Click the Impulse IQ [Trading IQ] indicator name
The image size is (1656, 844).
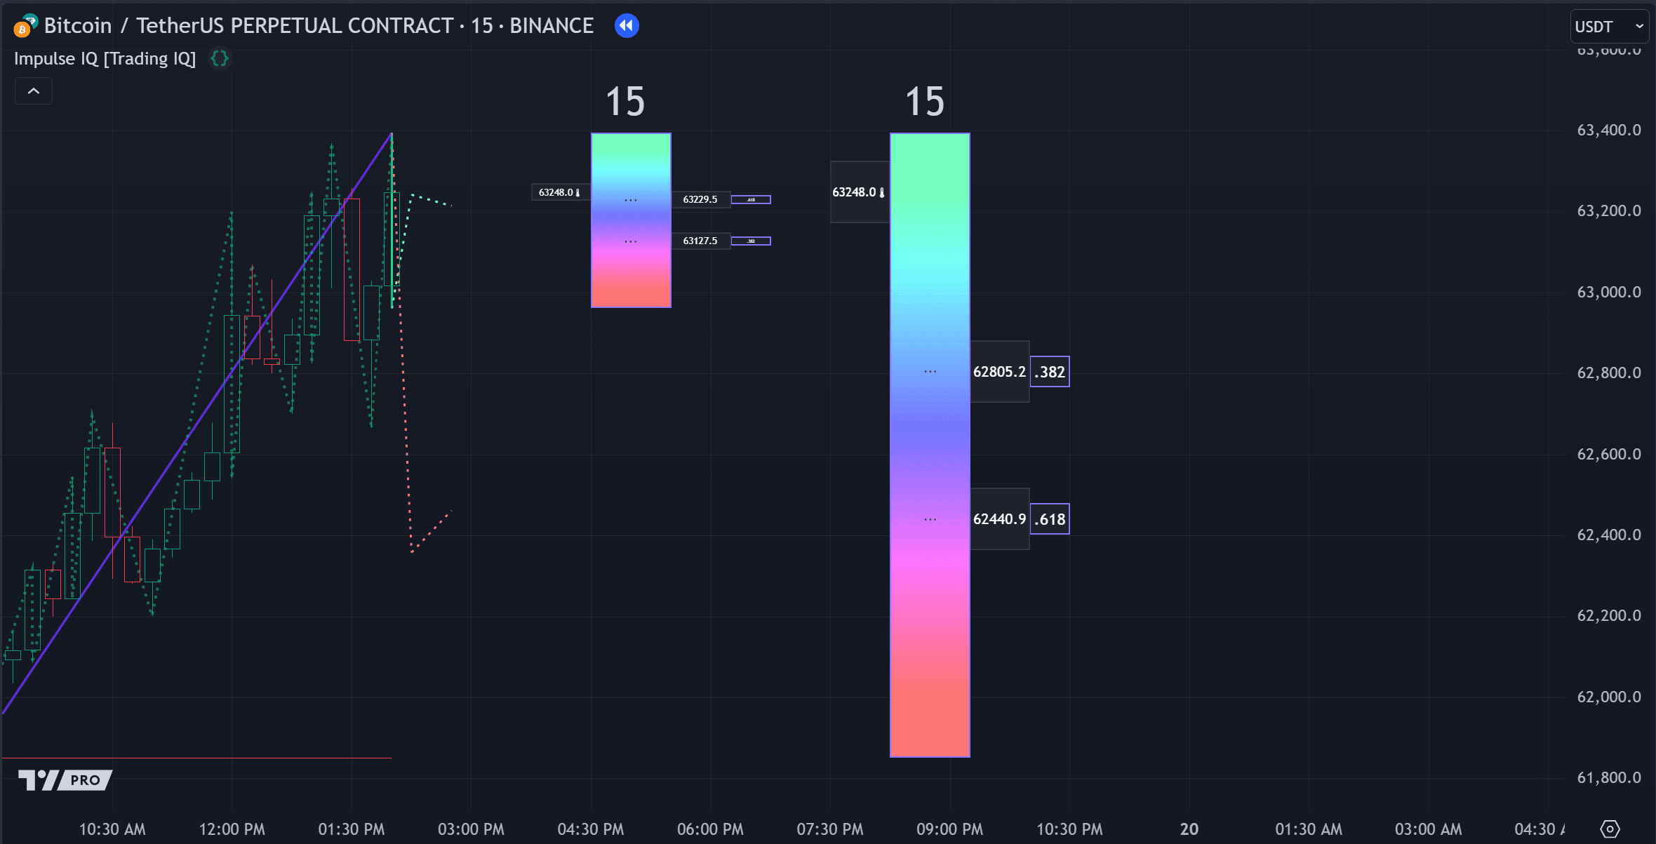click(105, 58)
